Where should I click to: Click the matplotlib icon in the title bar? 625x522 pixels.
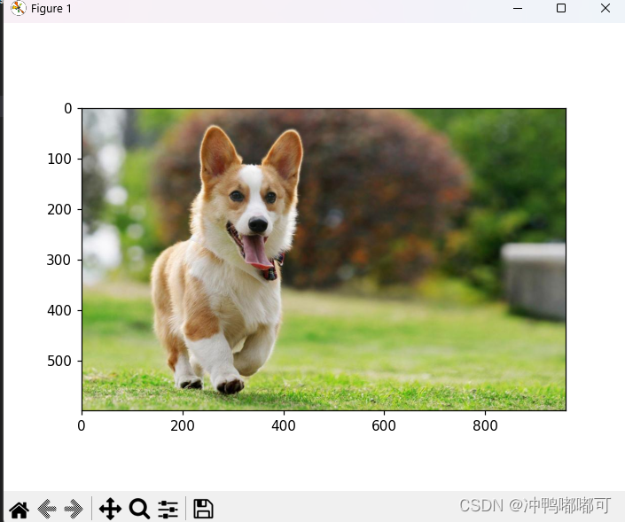19,8
